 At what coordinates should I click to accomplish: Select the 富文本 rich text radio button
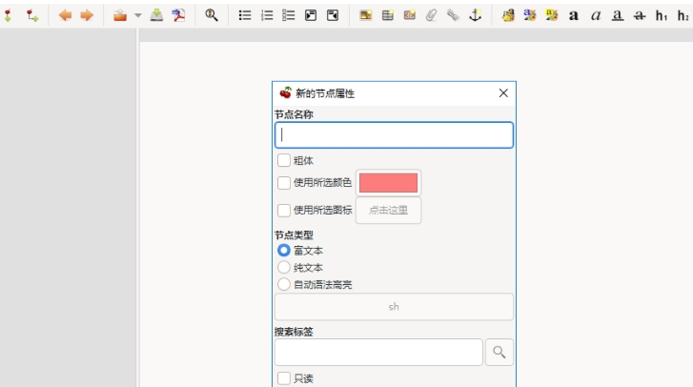[x=284, y=251]
